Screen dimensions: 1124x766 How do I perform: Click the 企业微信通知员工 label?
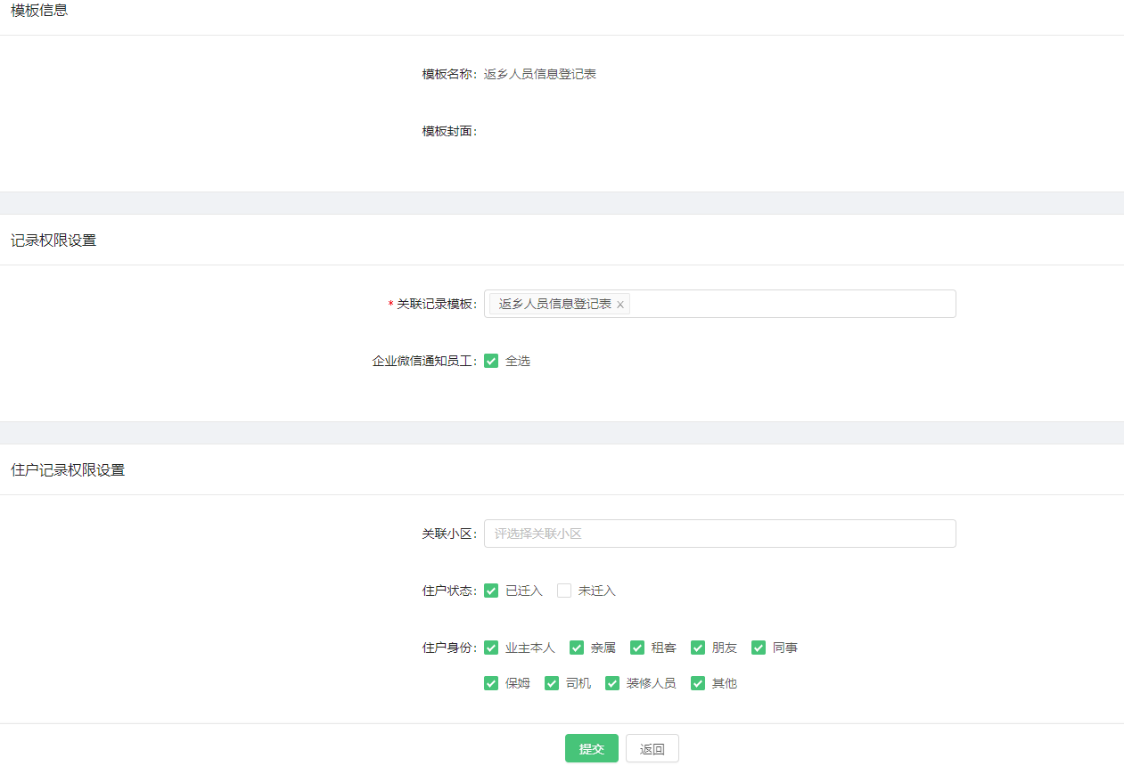[x=425, y=361]
